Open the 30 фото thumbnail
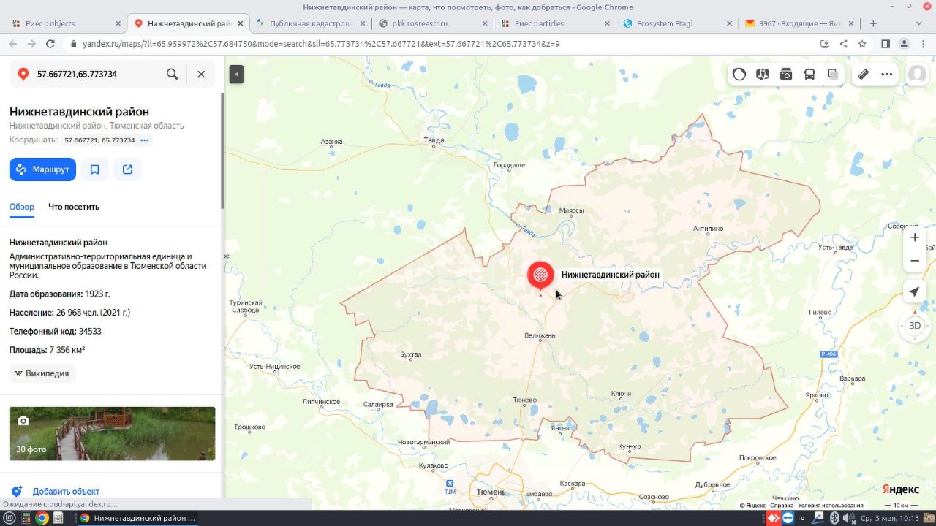 click(x=113, y=433)
